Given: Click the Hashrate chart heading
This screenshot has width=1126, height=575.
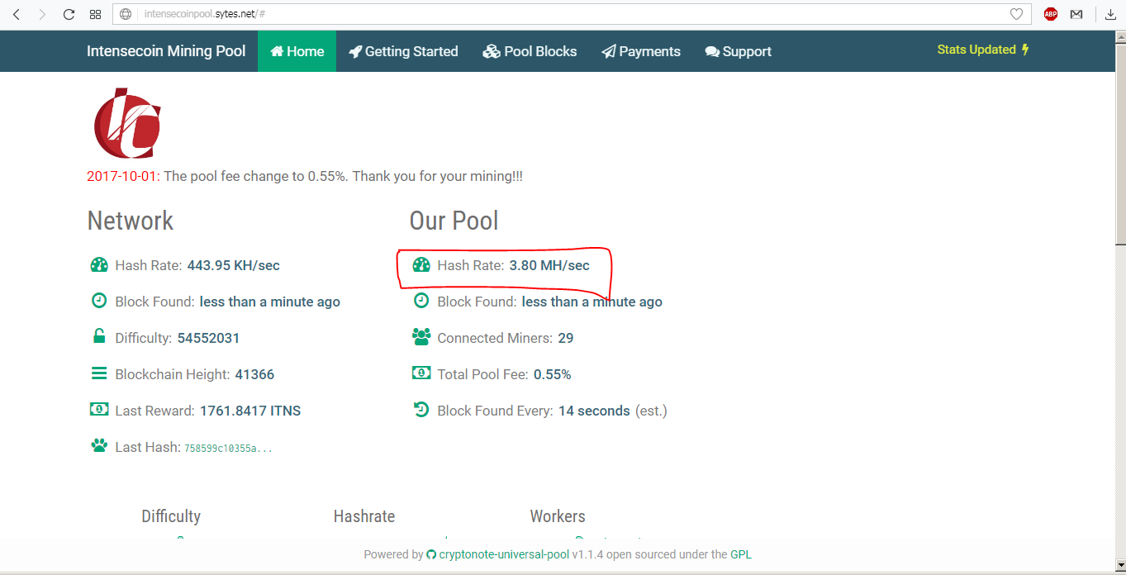Looking at the screenshot, I should pyautogui.click(x=364, y=516).
